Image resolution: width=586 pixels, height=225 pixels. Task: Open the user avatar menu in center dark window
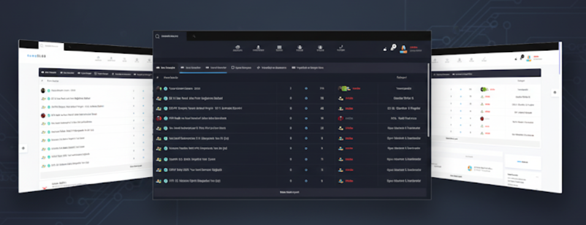[x=403, y=49]
